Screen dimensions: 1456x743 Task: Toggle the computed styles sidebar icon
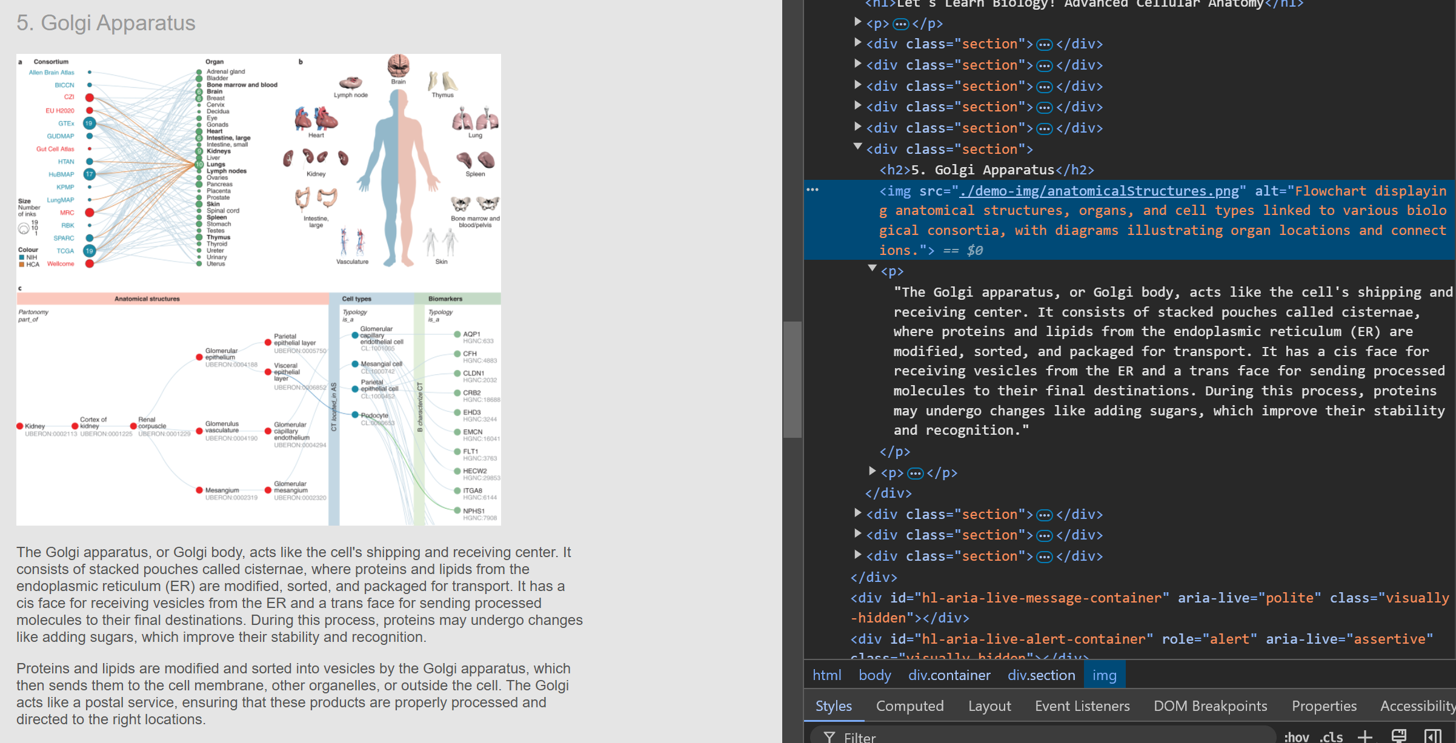tap(1432, 736)
